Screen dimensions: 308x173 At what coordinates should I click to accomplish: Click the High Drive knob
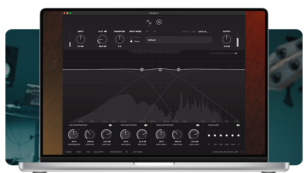[161, 135]
